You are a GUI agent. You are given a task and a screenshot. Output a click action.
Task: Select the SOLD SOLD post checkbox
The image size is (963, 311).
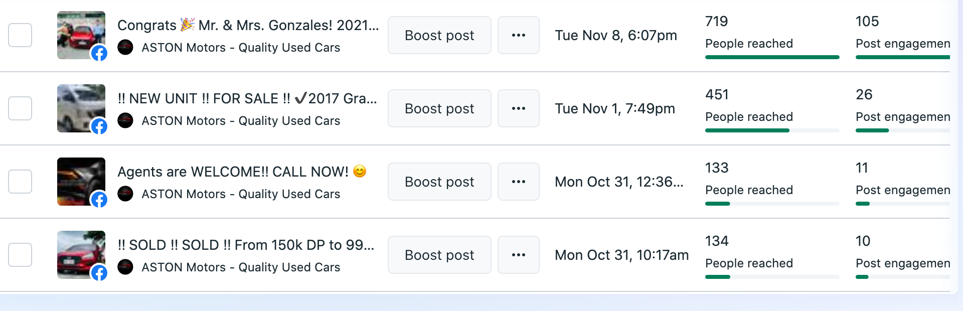pyautogui.click(x=20, y=255)
